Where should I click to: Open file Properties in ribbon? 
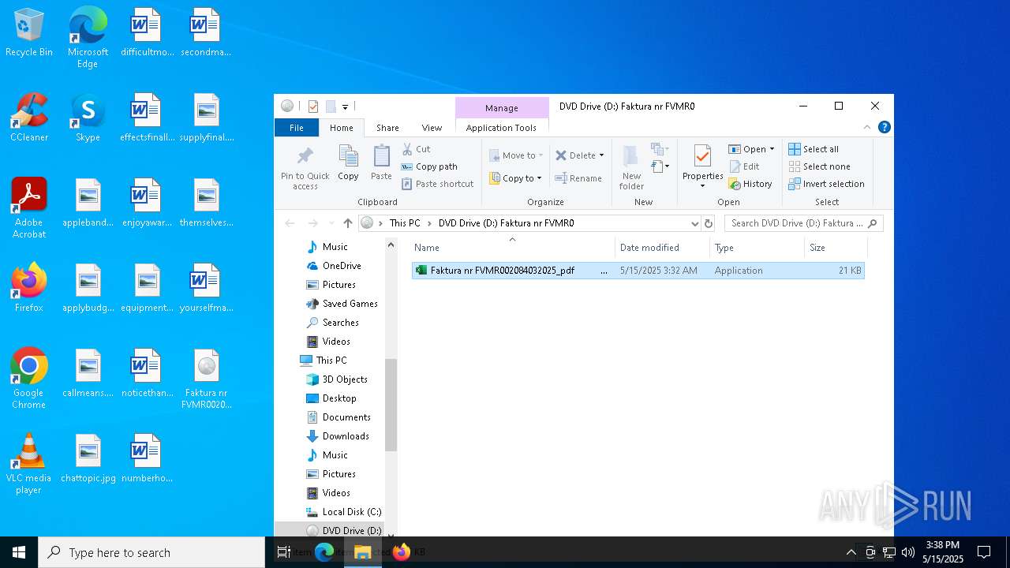[702, 166]
